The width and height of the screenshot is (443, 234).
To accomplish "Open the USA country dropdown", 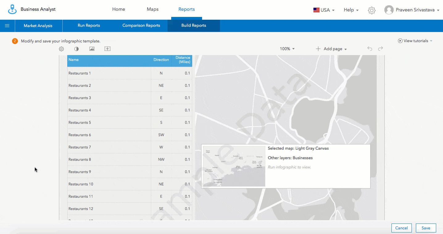I will click(x=324, y=10).
